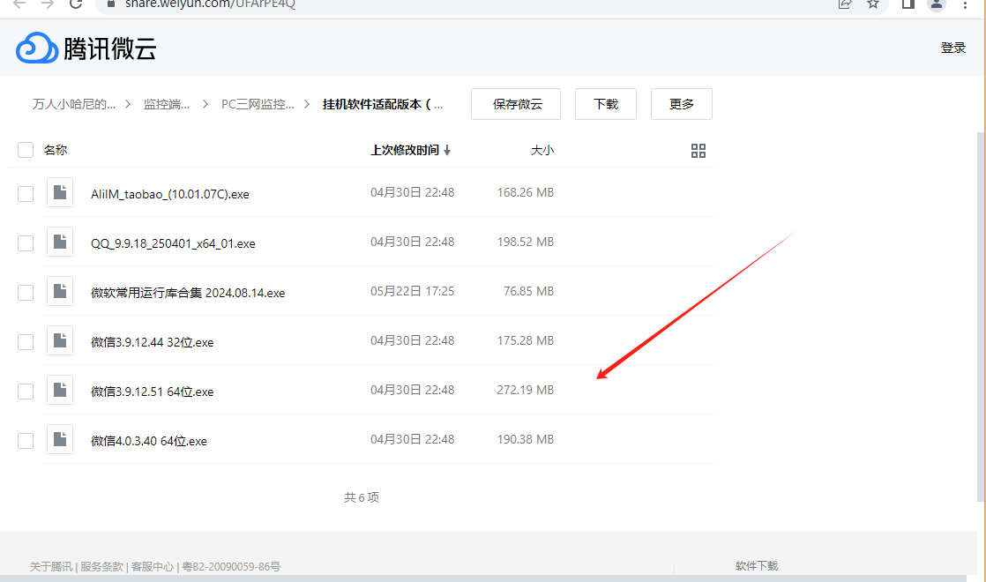Check the box for 微信3.9.12.44 32位.exe
This screenshot has width=986, height=582.
coord(26,342)
